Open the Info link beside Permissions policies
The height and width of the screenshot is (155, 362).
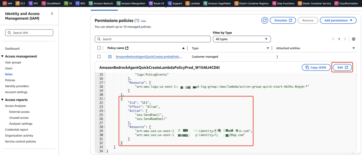click(143, 21)
